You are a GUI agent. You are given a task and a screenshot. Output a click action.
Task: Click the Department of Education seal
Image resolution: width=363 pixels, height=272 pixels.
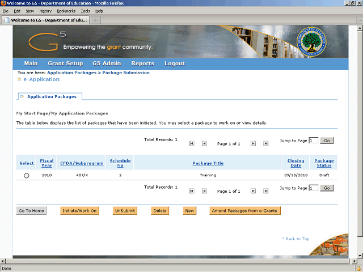click(x=311, y=42)
